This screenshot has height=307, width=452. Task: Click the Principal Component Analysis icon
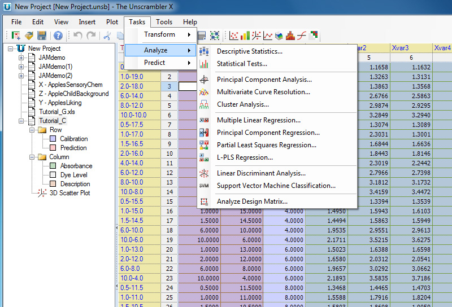204,80
